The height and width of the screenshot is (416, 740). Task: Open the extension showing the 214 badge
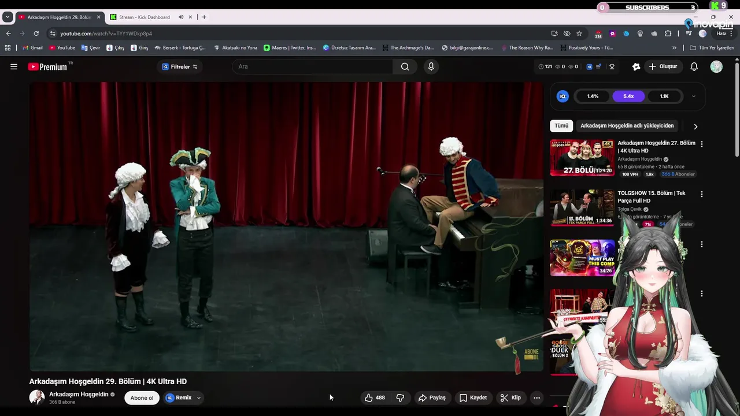click(598, 34)
